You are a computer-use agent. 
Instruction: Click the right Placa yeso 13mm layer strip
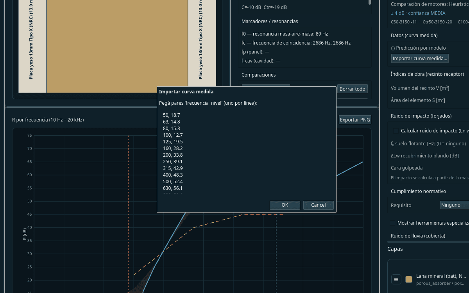pyautogui.click(x=202, y=46)
